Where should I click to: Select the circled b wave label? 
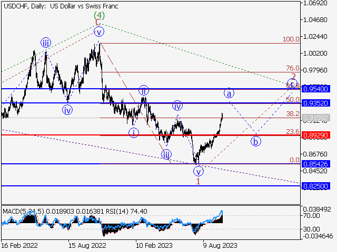(256, 141)
